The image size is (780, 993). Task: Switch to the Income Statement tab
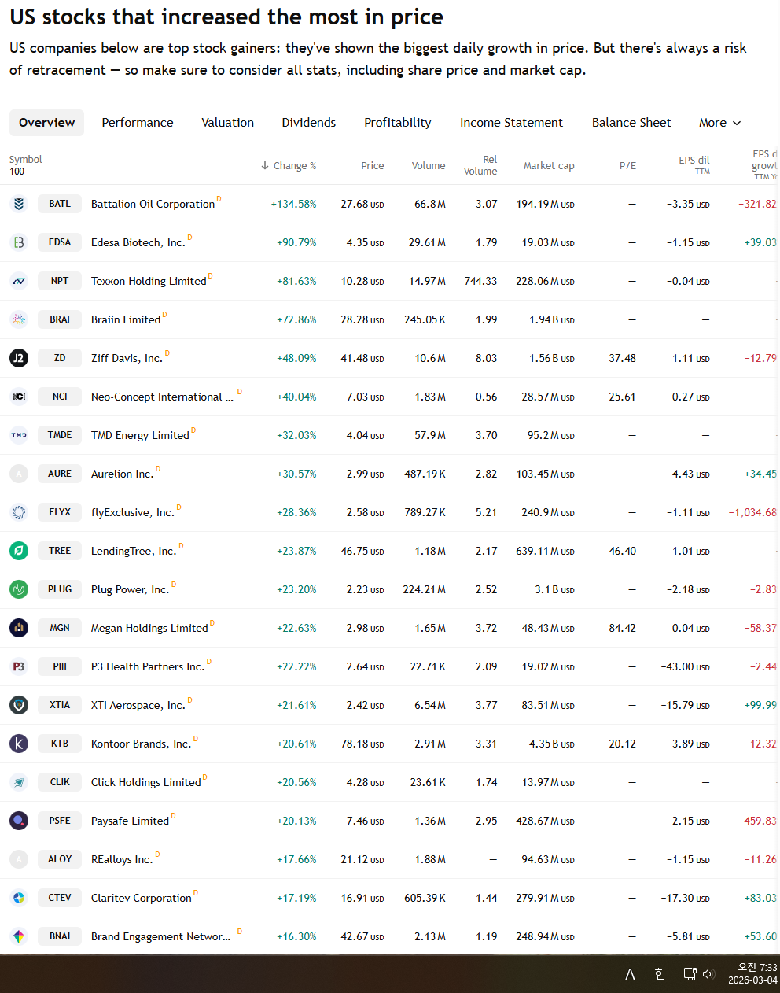point(512,123)
